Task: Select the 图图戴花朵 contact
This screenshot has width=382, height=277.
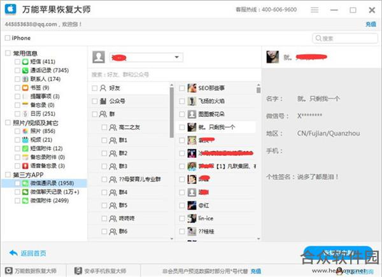Action: click(216, 114)
